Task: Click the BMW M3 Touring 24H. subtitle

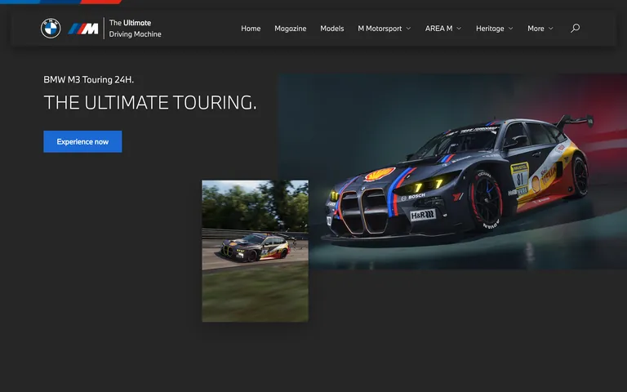Action: point(89,79)
